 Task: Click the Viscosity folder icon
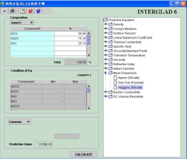point(110,60)
